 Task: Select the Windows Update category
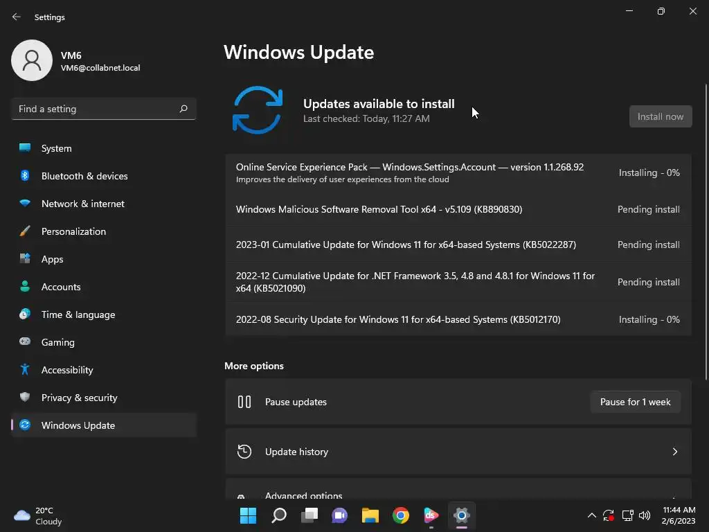tap(104, 425)
